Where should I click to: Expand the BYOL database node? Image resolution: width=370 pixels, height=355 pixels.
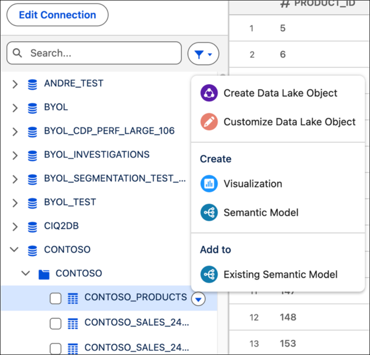pos(15,108)
